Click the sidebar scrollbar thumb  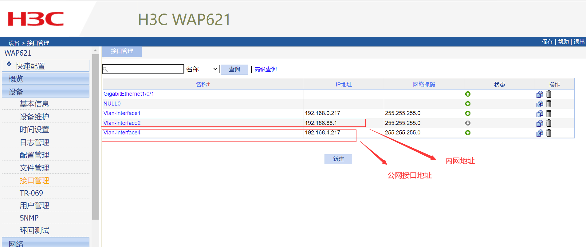[x=95, y=137]
